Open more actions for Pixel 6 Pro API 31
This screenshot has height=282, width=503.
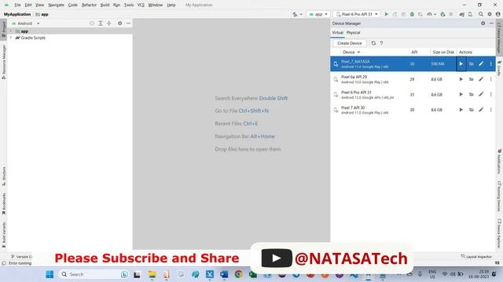tap(490, 94)
